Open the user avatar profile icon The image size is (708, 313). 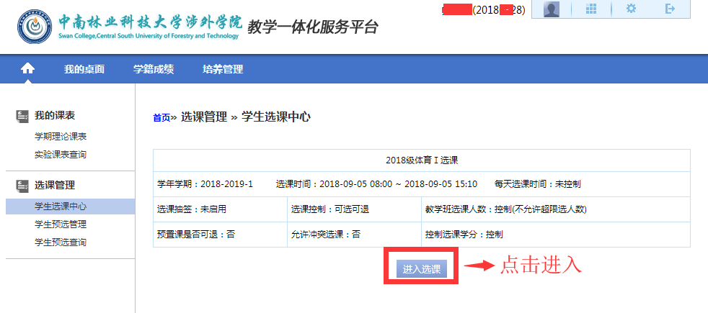click(x=552, y=9)
